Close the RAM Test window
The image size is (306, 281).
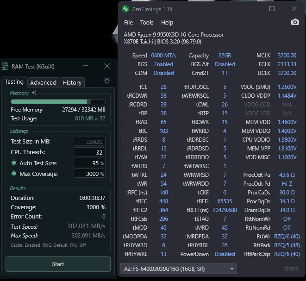[x=107, y=66]
